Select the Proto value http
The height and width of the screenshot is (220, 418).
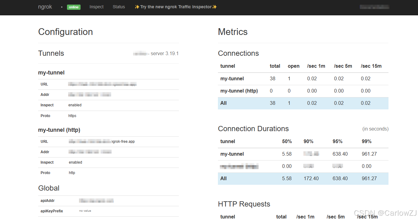click(x=72, y=173)
